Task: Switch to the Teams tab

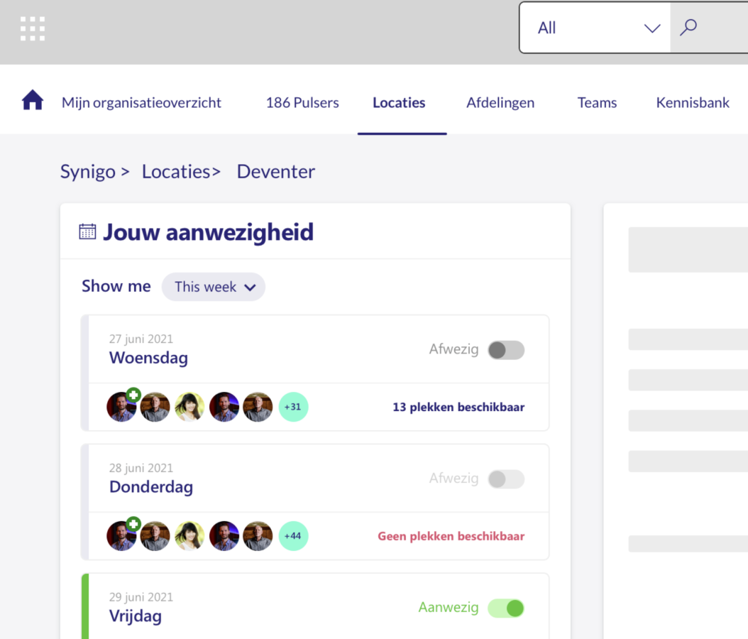Action: (598, 103)
